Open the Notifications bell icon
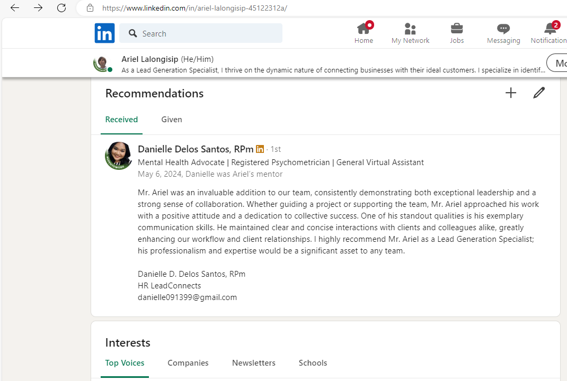The height and width of the screenshot is (381, 567). (x=550, y=29)
